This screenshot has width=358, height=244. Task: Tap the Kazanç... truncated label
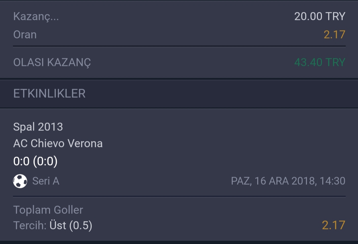[x=36, y=17]
